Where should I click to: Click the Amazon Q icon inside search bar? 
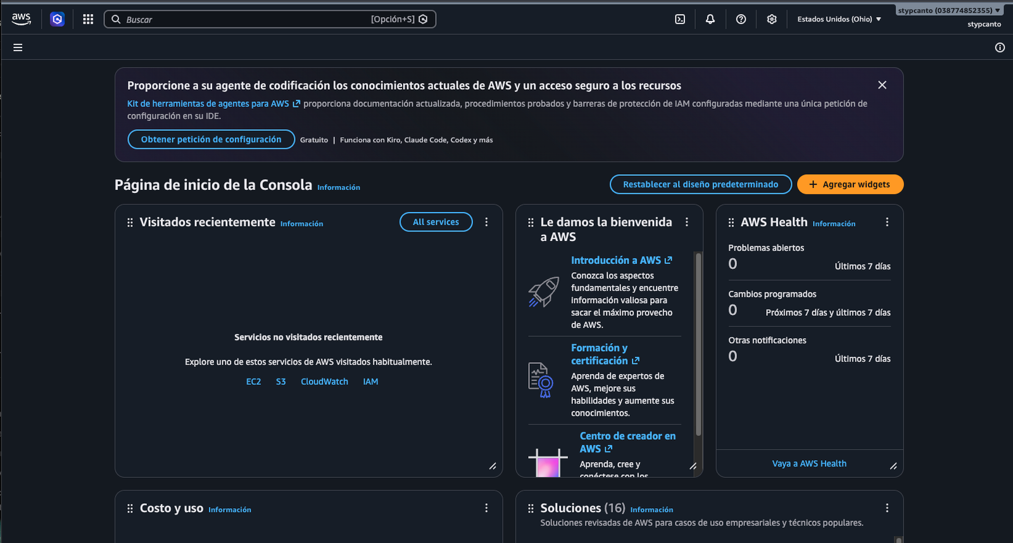coord(423,19)
